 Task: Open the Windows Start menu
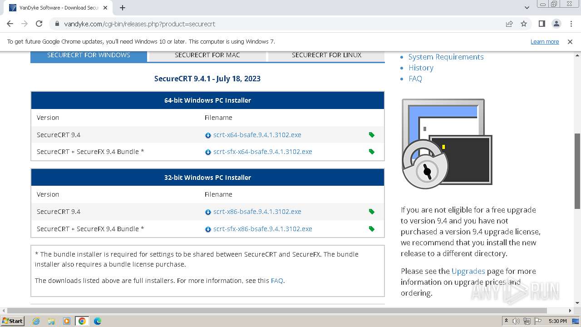point(12,321)
